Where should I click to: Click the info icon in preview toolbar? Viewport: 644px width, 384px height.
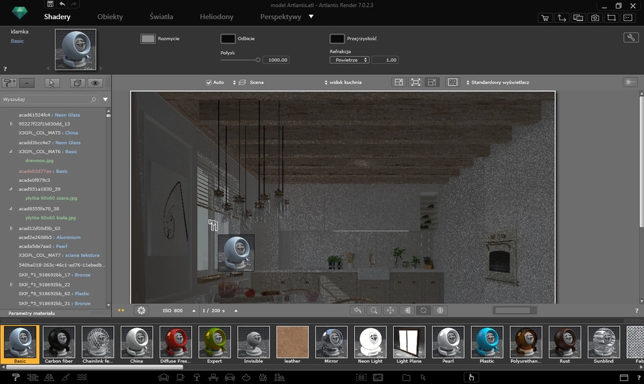point(440,310)
